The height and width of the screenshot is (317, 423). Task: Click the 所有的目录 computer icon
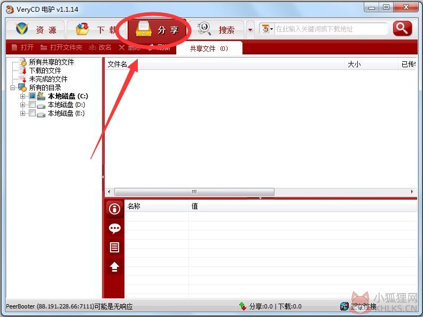tap(22, 88)
